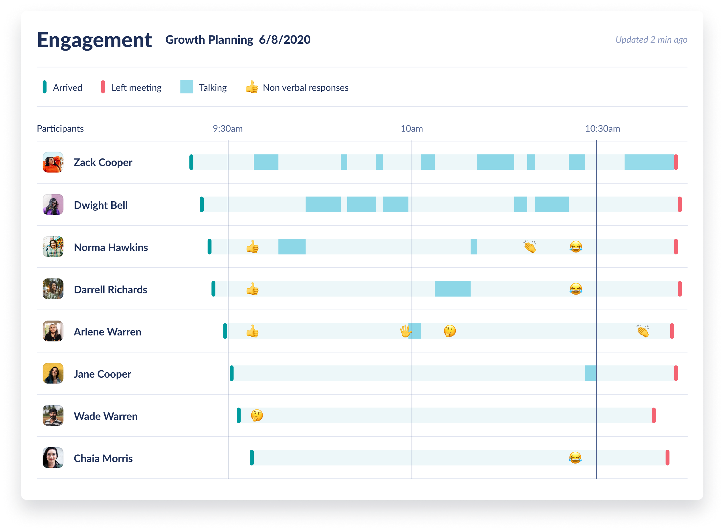Click Darrell Richards' talking block

coord(453,289)
